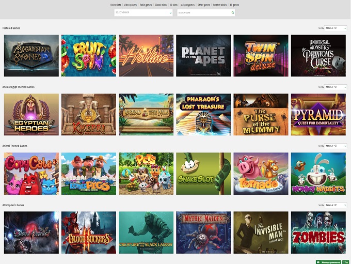Click the Search game input field
Screen dimensions: 351x264
(x=203, y=12)
